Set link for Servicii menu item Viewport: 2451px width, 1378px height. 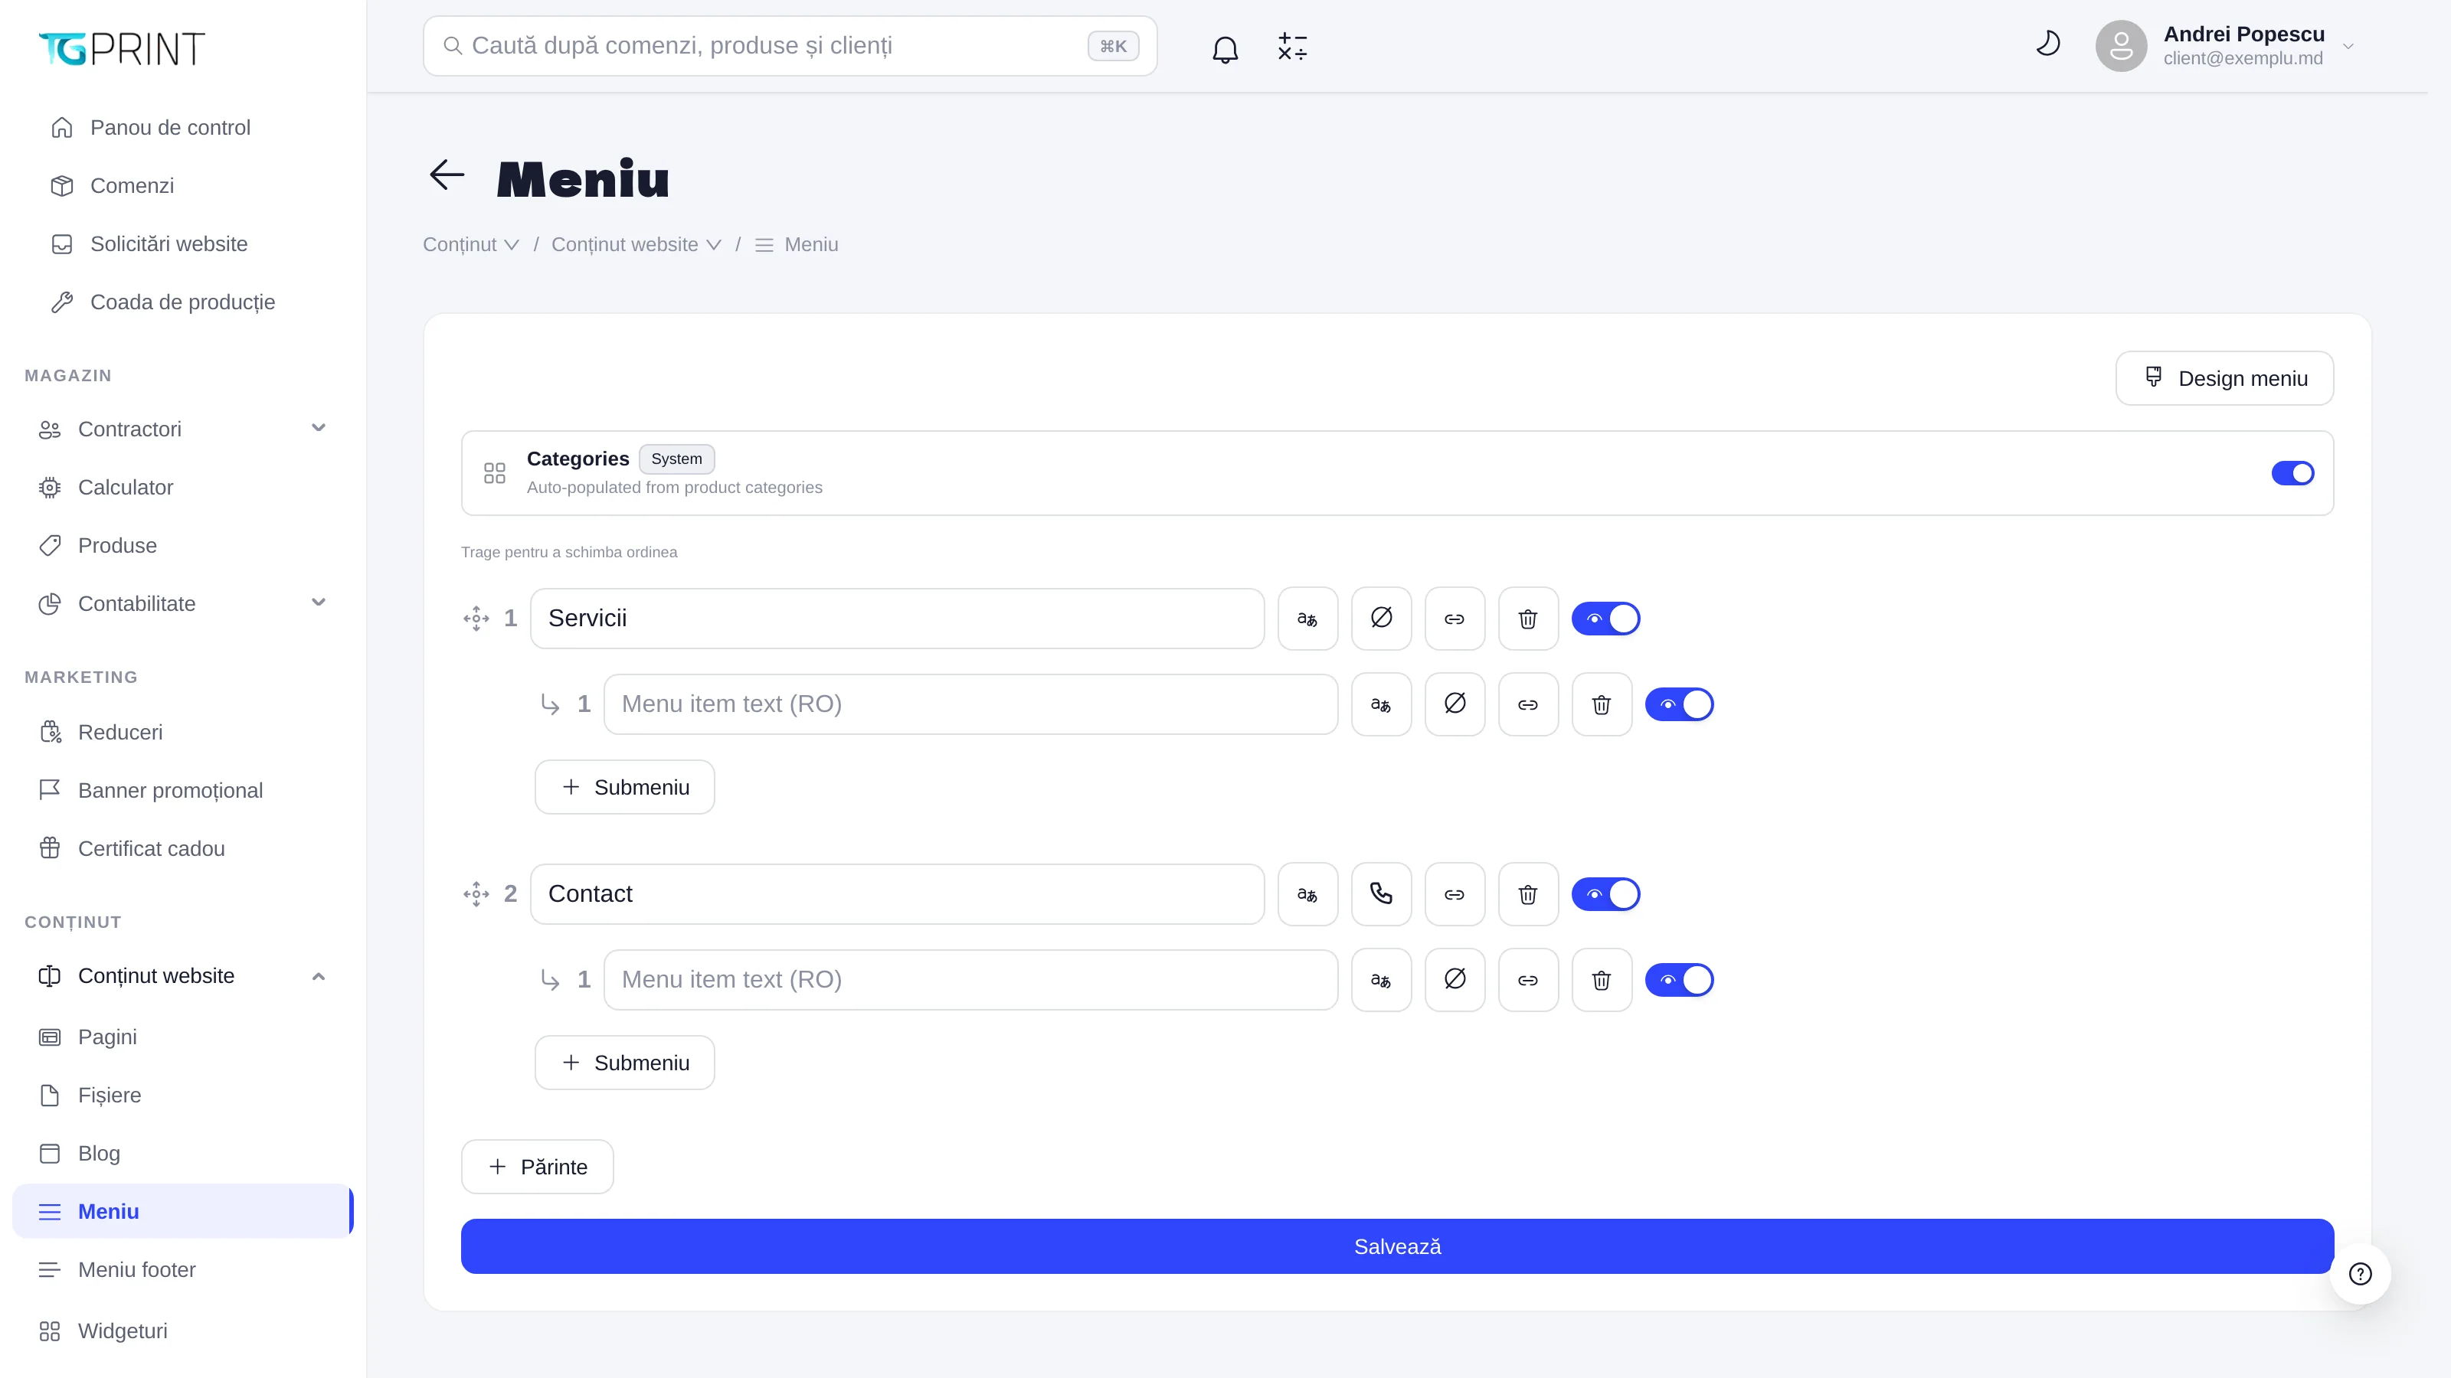[1455, 618]
